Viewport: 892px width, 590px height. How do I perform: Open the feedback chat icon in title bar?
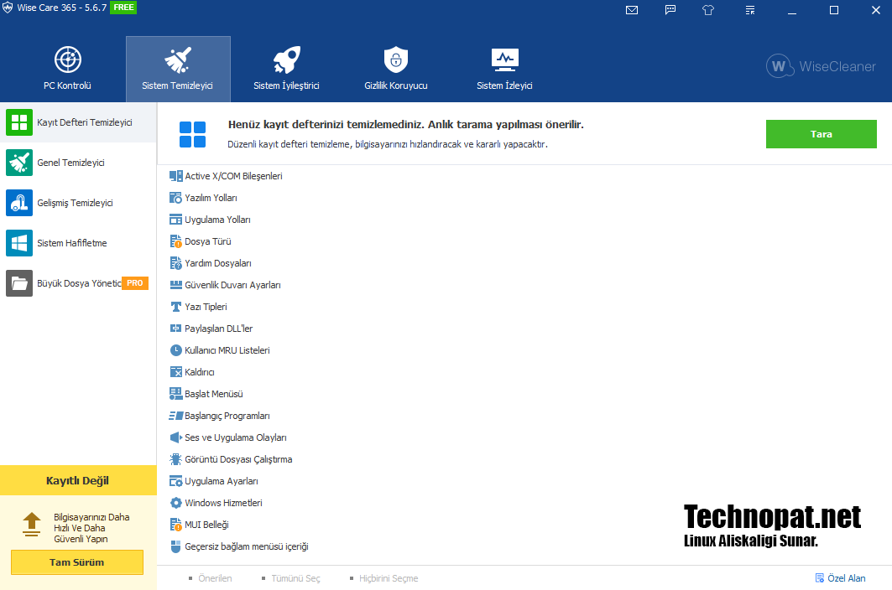coord(670,10)
